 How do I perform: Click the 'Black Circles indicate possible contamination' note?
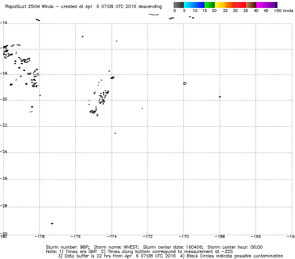[x=235, y=256]
